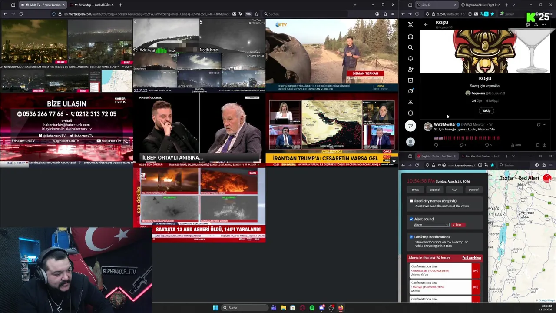
Task: Select Multi TV tab
Action: point(42,5)
